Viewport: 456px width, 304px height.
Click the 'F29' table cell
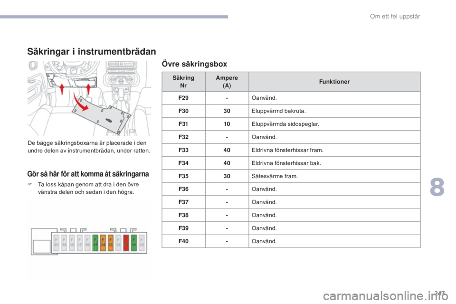coord(183,98)
